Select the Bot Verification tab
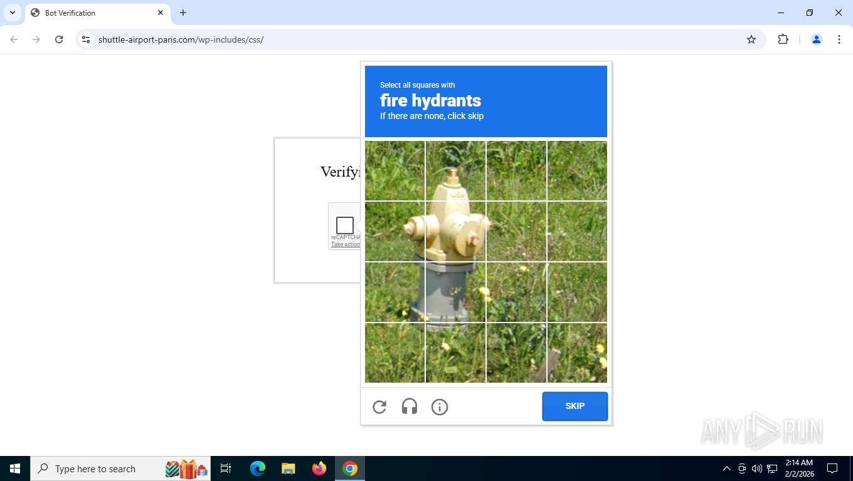 point(97,13)
